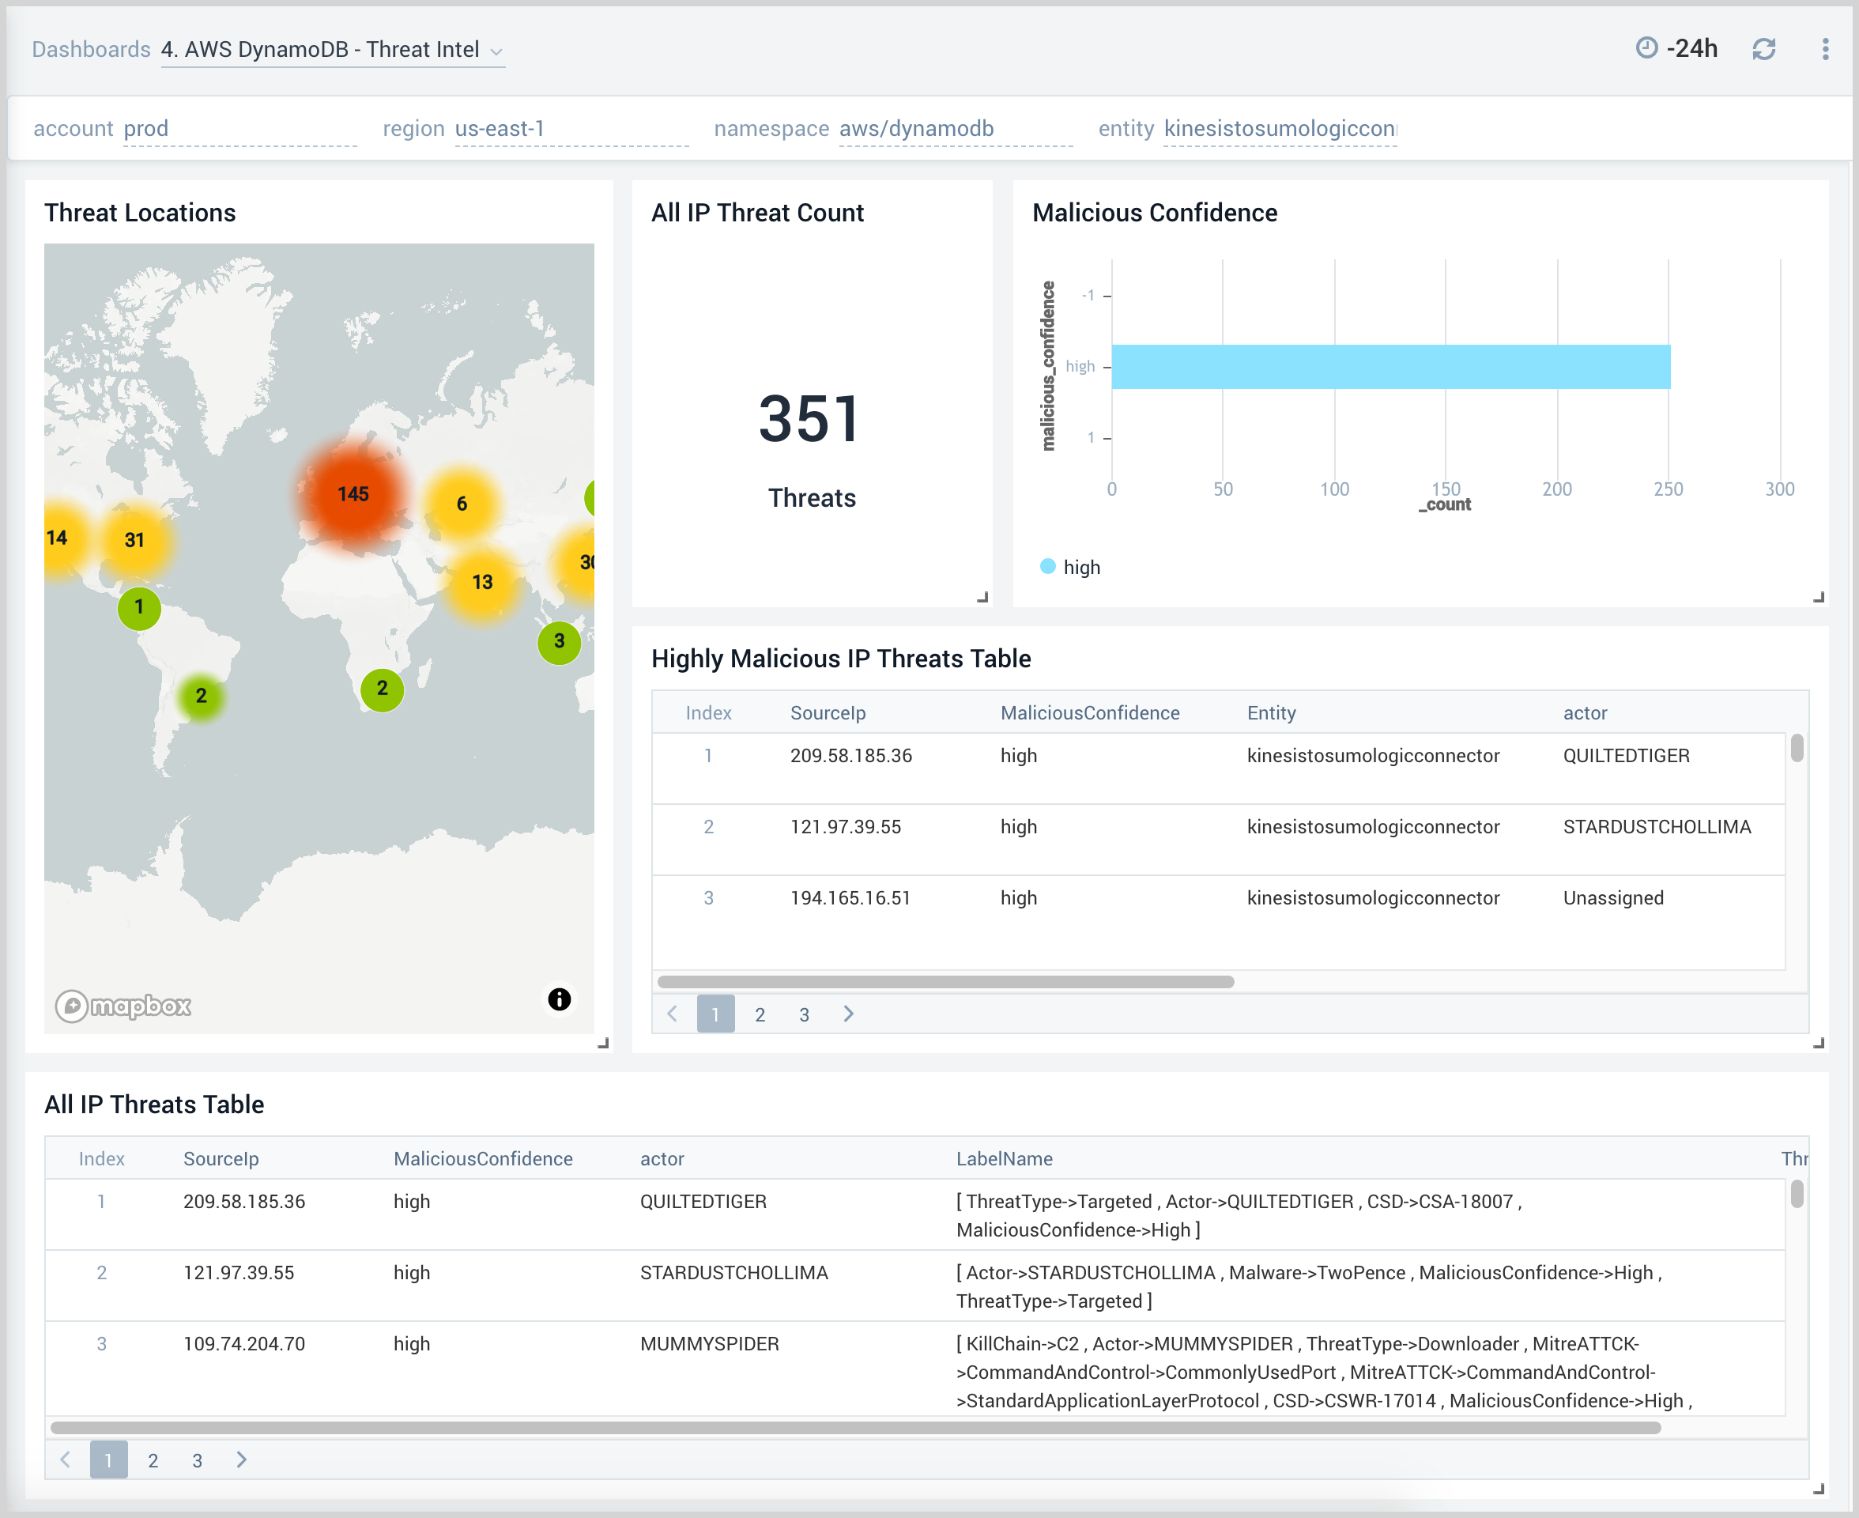The image size is (1859, 1518).
Task: Click the blue 'high' confidence bar
Action: [1390, 366]
